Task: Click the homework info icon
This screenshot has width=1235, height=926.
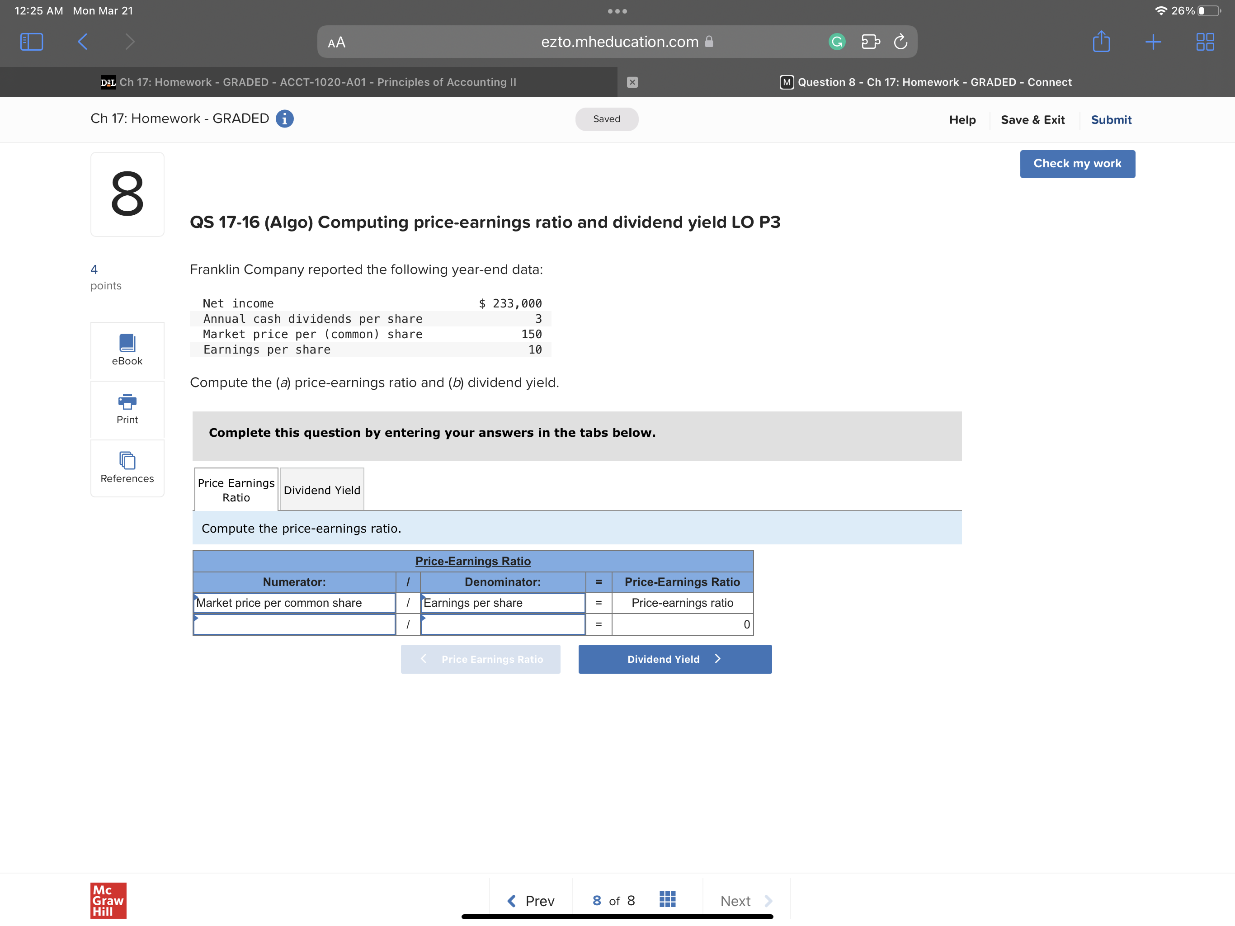Action: [285, 119]
